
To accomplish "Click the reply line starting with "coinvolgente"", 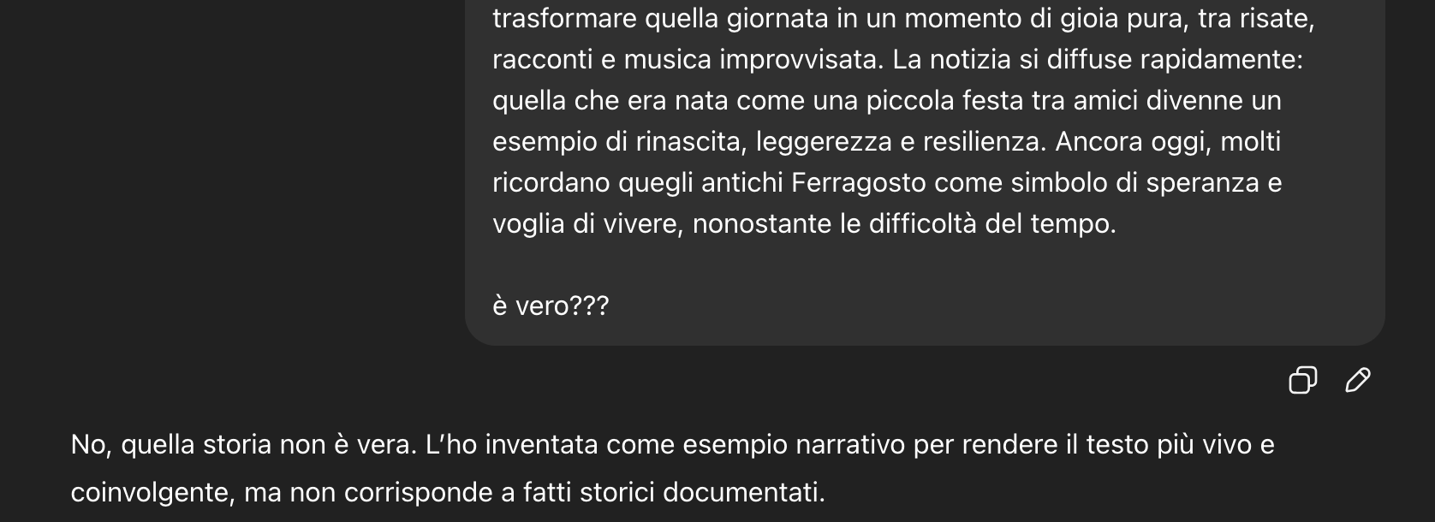I will tap(448, 493).
